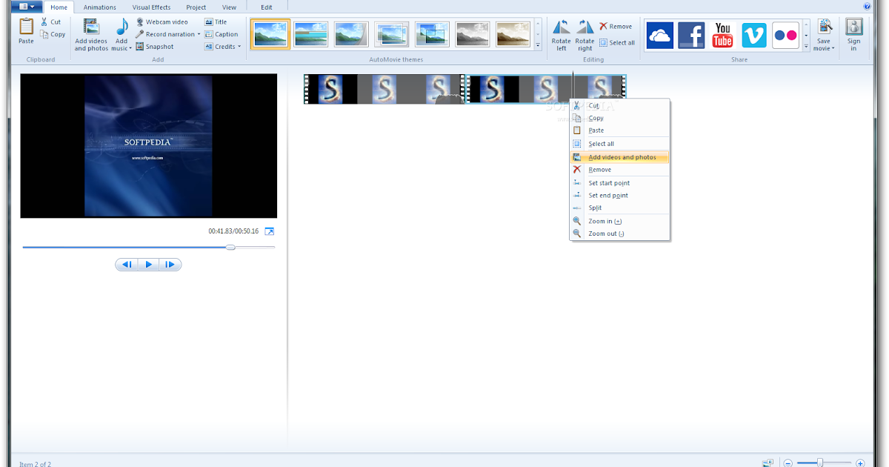Click the preview seek bar thumb
Image resolution: width=889 pixels, height=467 pixels.
pyautogui.click(x=230, y=248)
